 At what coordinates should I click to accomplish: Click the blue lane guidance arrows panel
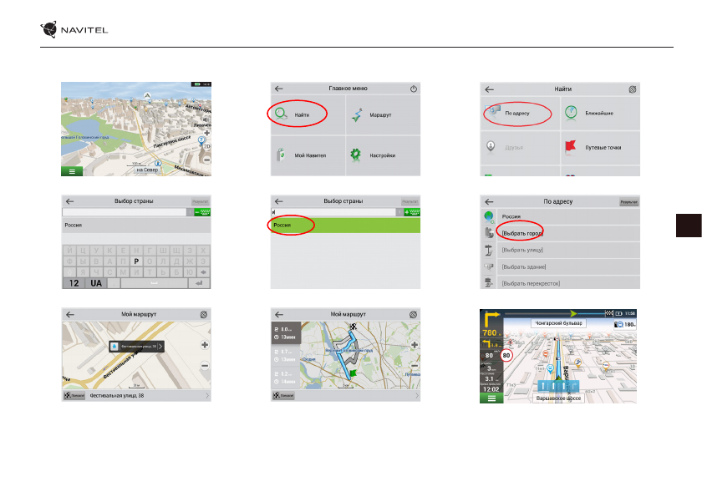(x=558, y=386)
